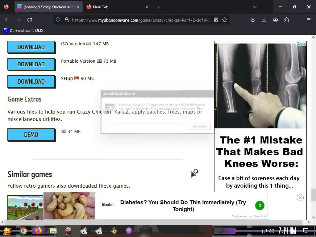Click the address bar URL field

pos(140,20)
